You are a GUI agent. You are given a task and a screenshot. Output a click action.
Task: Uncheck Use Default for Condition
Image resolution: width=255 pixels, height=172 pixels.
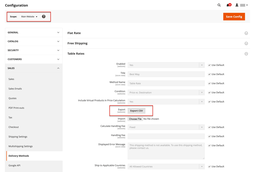click(209, 93)
